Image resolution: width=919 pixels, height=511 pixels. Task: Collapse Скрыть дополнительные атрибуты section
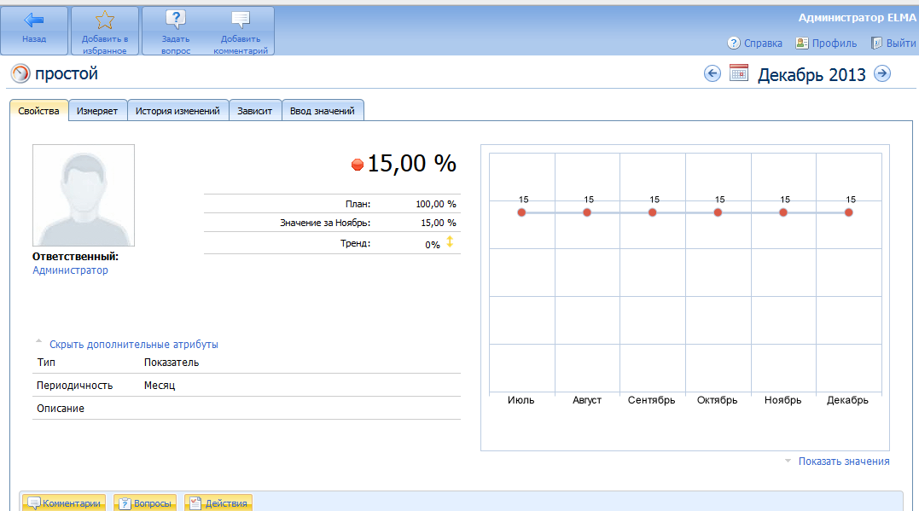[133, 345]
